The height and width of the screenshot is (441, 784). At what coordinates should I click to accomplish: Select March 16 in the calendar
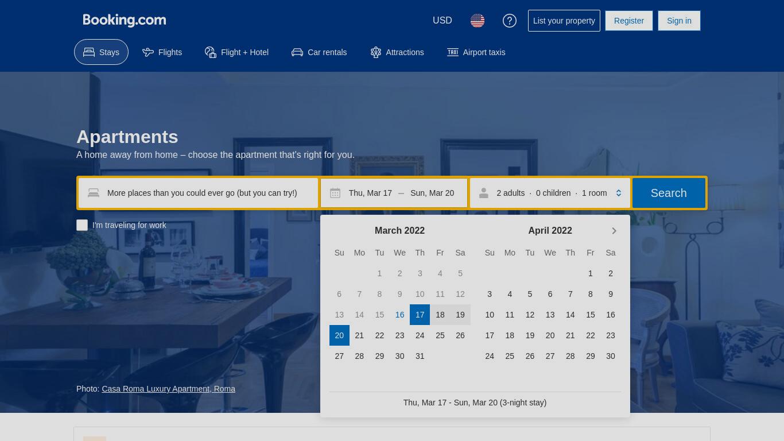400,315
